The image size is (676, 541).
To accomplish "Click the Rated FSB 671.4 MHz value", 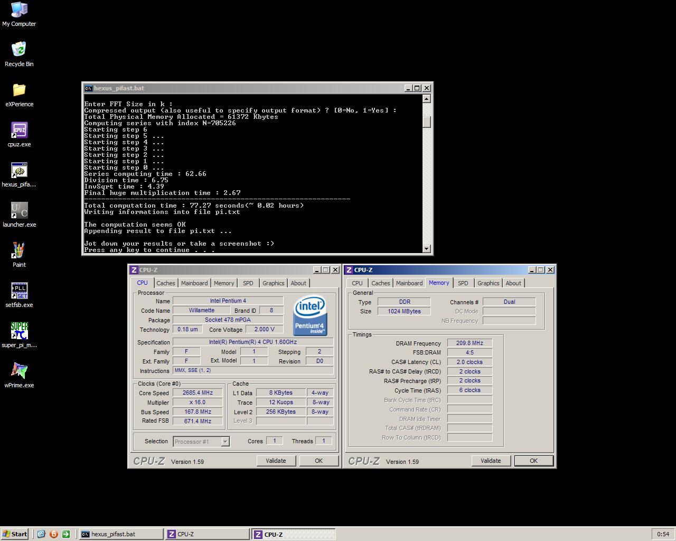I will (x=198, y=421).
